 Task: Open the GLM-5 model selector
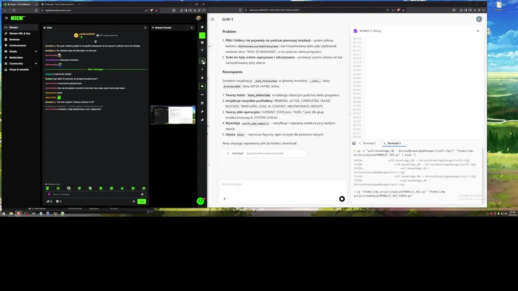coord(227,19)
